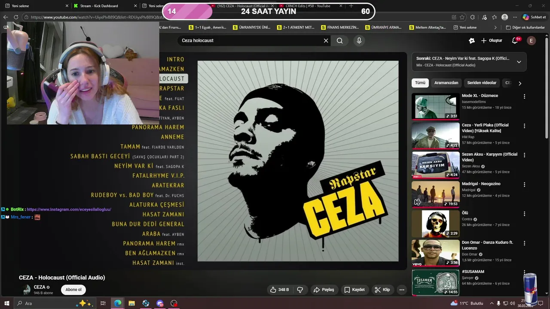Open more actions ellipsis under the video
550x309 pixels.
click(x=402, y=290)
